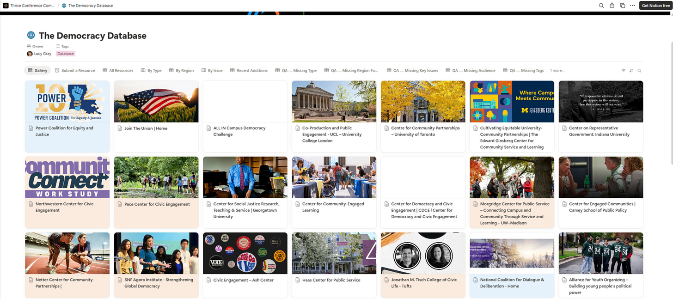Open the By Region view
673x299 pixels.
(181, 71)
